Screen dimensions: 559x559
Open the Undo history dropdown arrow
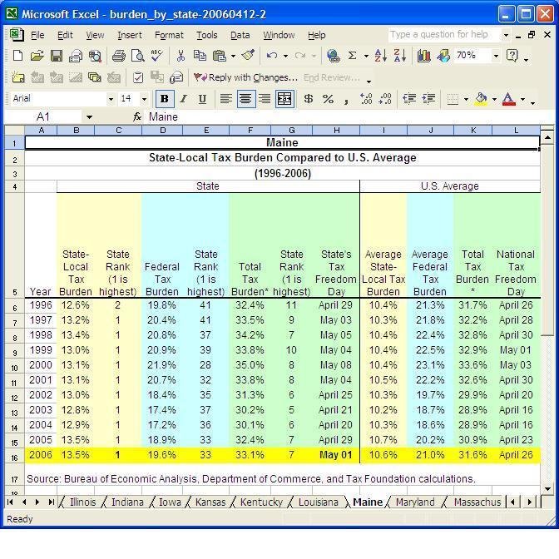285,56
